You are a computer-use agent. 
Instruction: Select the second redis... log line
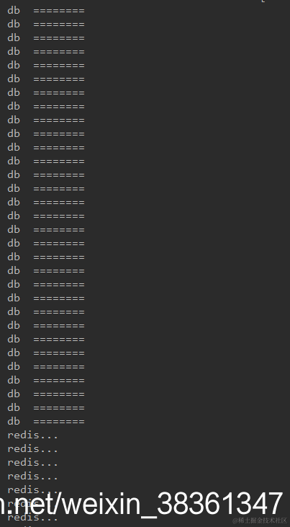pyautogui.click(x=32, y=449)
